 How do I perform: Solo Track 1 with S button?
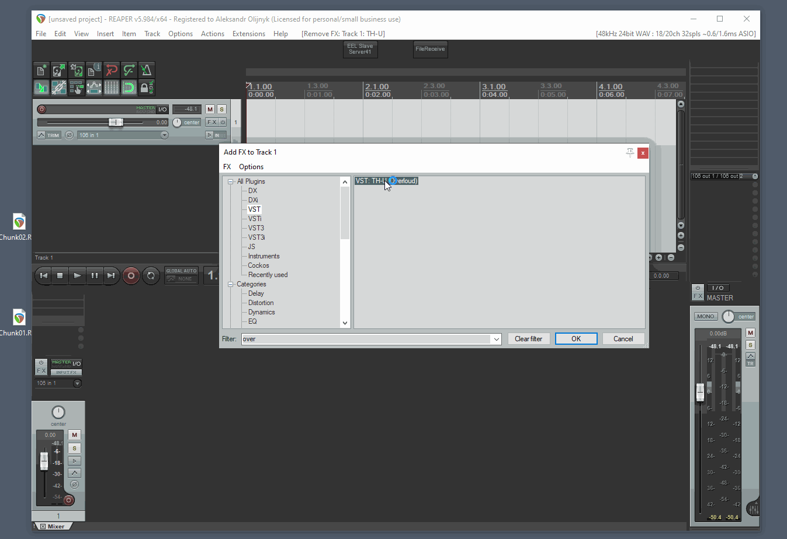(x=221, y=109)
